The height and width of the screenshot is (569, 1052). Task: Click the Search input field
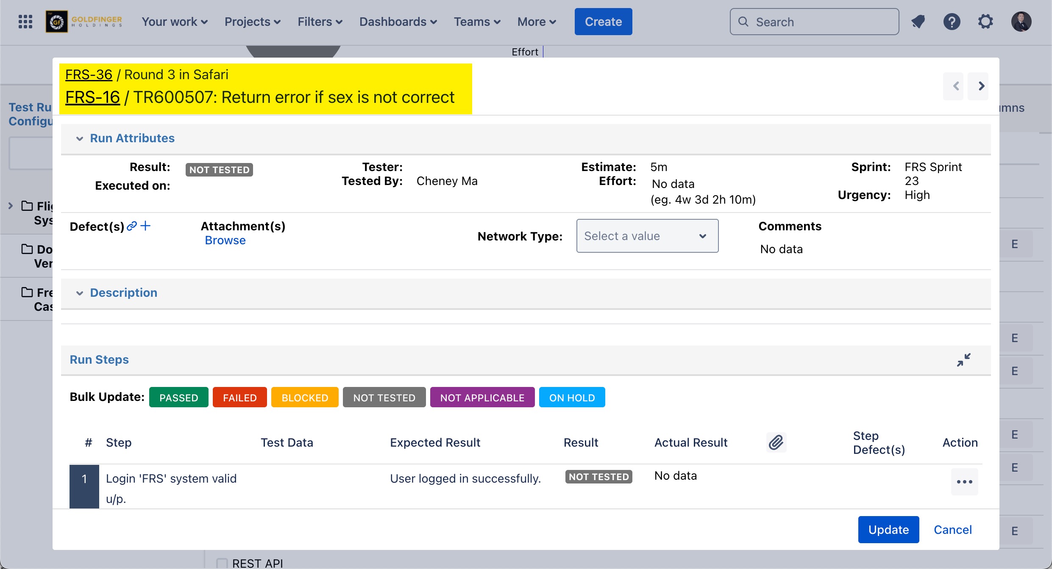click(814, 22)
